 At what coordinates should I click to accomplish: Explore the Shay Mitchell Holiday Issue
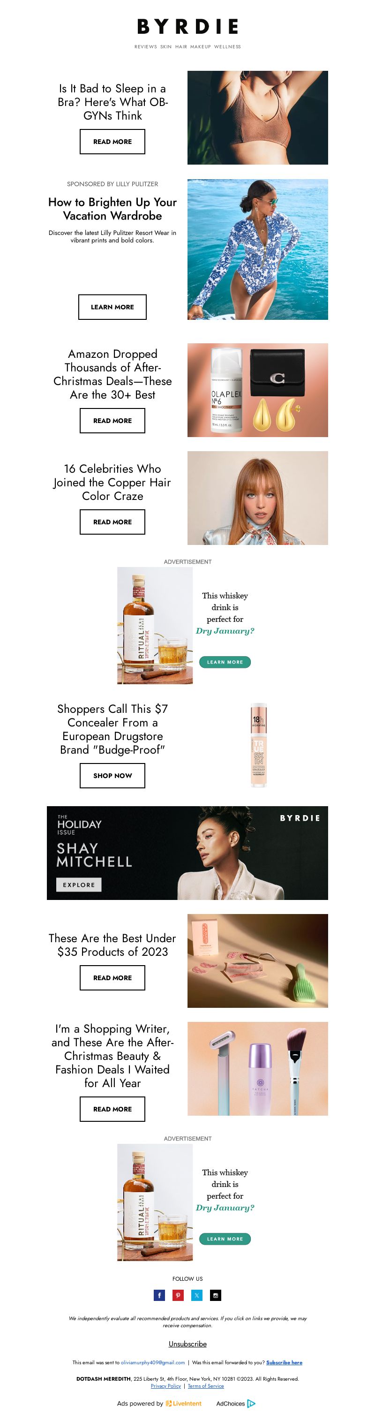78,885
